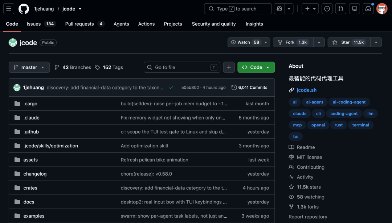Screen dimensions: 392x223
Task: Click the commit history clock icon
Action: tap(234, 88)
